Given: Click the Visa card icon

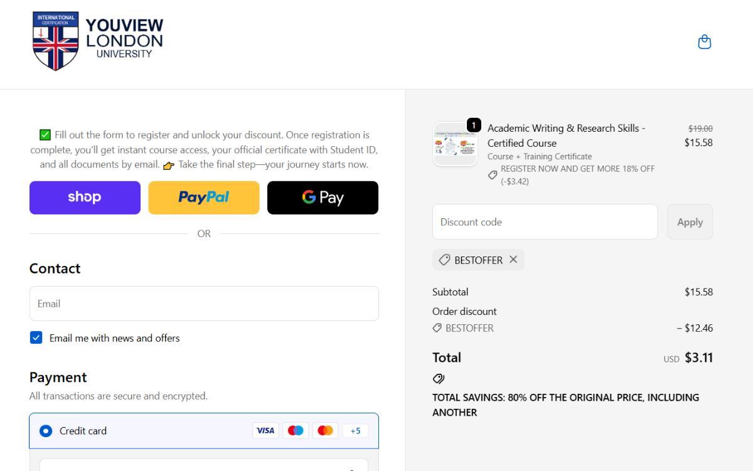Looking at the screenshot, I should 265,431.
